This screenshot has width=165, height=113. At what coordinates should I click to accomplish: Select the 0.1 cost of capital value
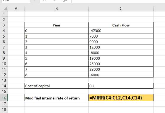pyautogui.click(x=121, y=86)
